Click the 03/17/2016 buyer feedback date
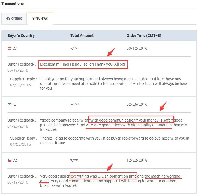Image resolution: width=198 pixels, height=195 pixels. [x=18, y=182]
